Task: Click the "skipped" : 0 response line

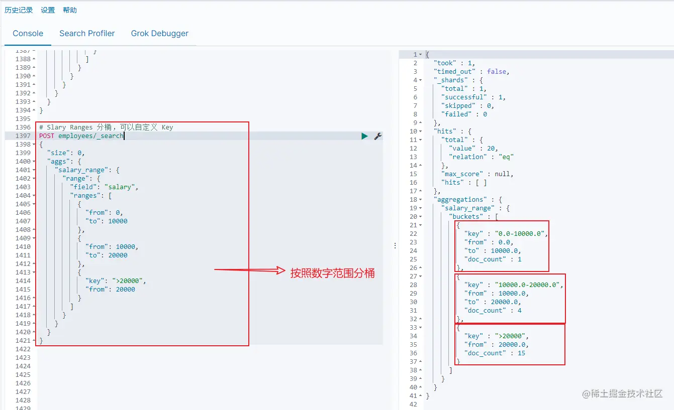Action: pos(468,105)
